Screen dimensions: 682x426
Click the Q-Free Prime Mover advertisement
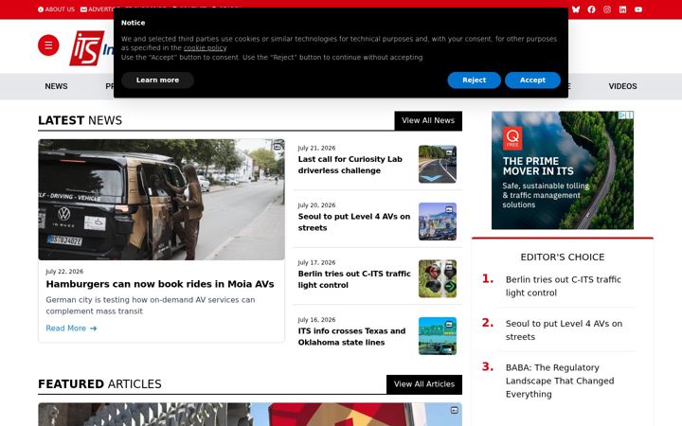click(x=563, y=170)
